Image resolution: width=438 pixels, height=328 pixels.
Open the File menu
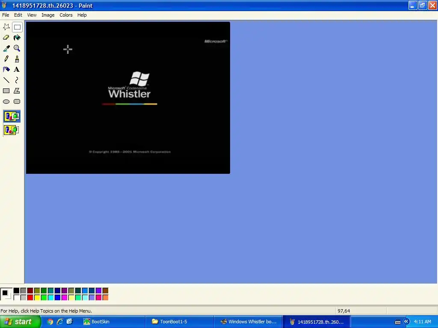[6, 15]
